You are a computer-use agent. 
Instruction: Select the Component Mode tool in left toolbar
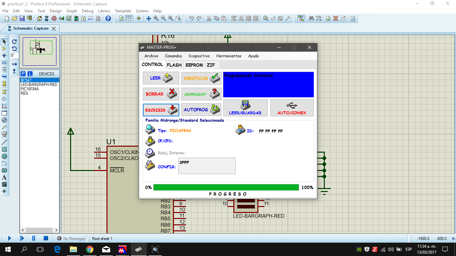click(4, 49)
